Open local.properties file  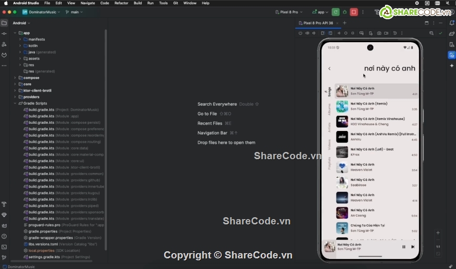click(x=41, y=250)
